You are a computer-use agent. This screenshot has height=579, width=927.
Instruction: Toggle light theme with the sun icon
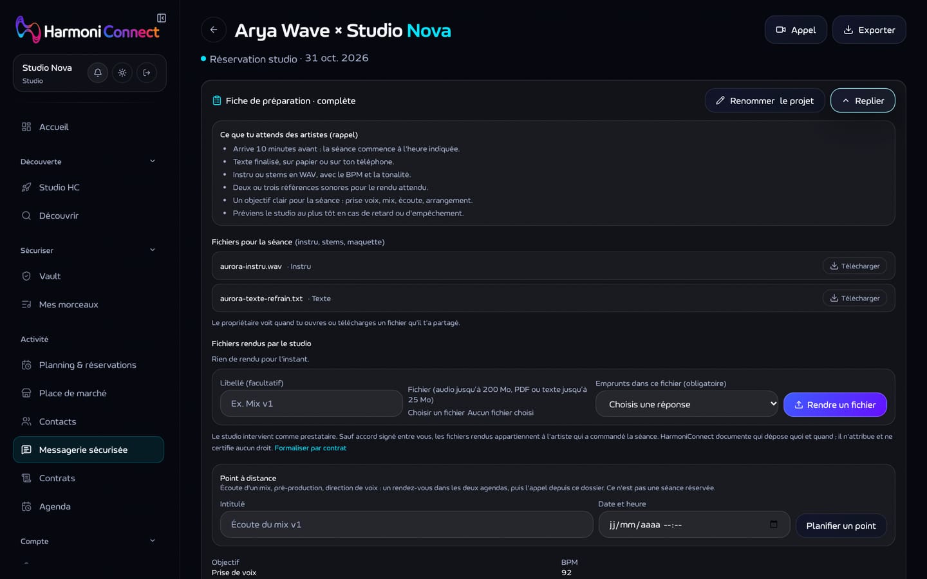(x=122, y=73)
